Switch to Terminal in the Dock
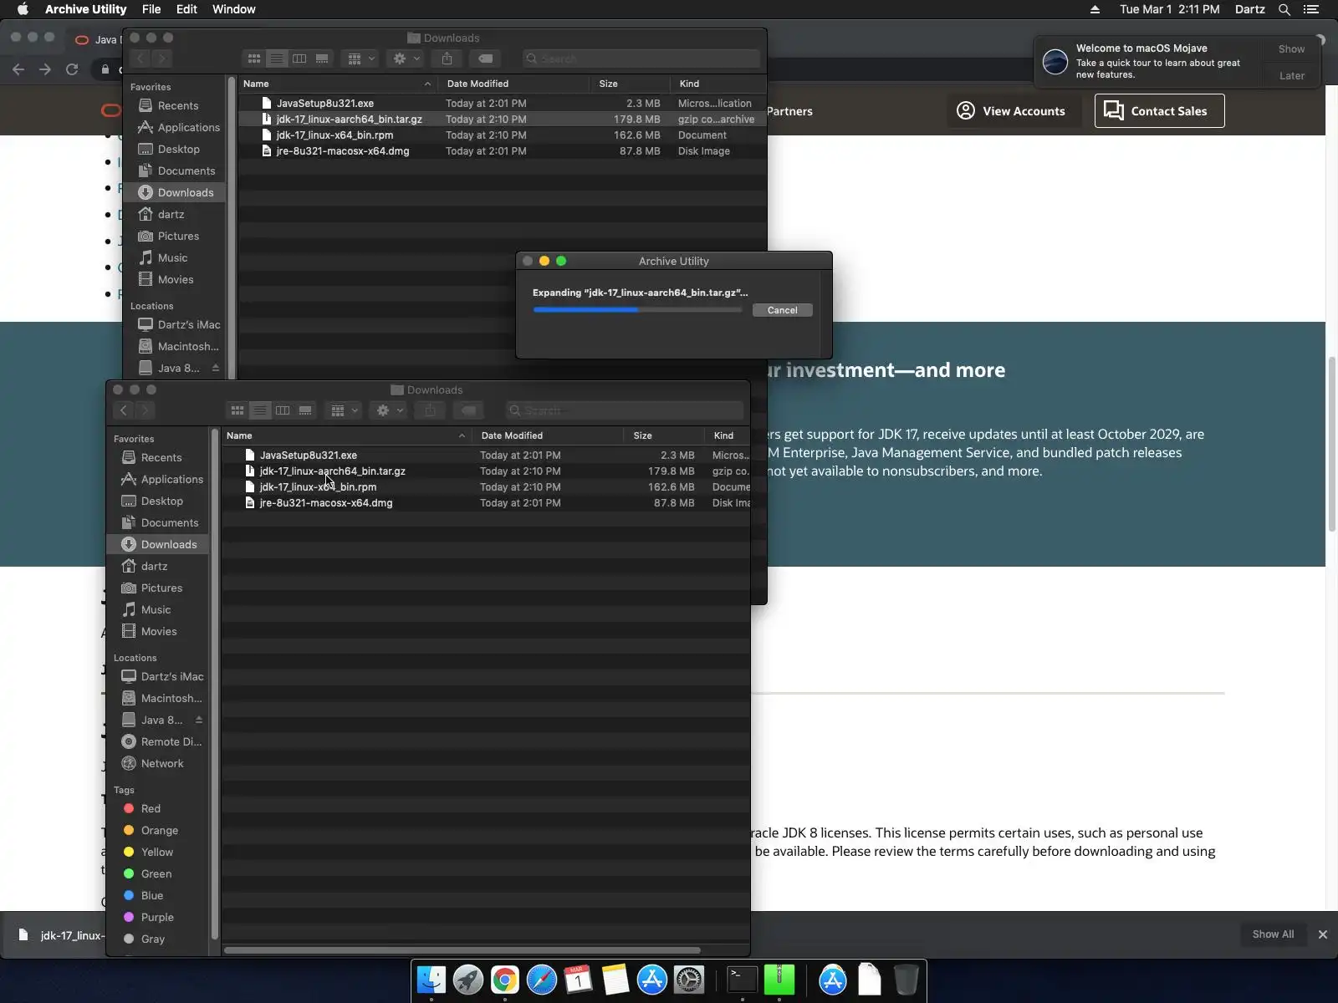This screenshot has height=1003, width=1338. click(x=743, y=980)
